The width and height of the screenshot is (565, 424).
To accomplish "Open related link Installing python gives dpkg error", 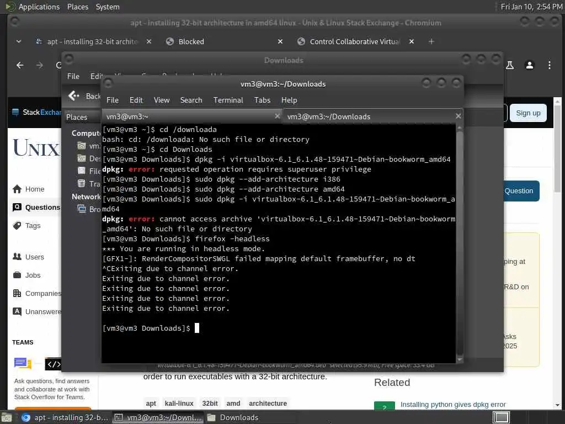I will tap(453, 405).
